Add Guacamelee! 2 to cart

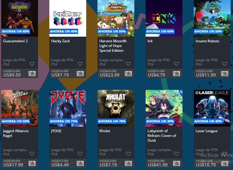[x=32, y=73]
